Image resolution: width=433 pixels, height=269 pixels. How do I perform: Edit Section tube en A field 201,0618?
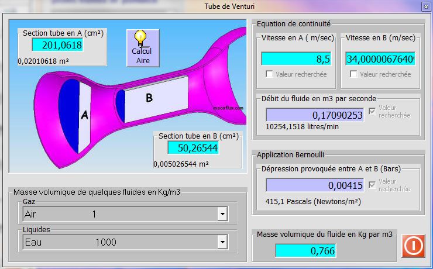click(x=57, y=44)
